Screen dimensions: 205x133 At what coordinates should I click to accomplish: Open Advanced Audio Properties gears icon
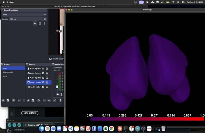(55, 100)
